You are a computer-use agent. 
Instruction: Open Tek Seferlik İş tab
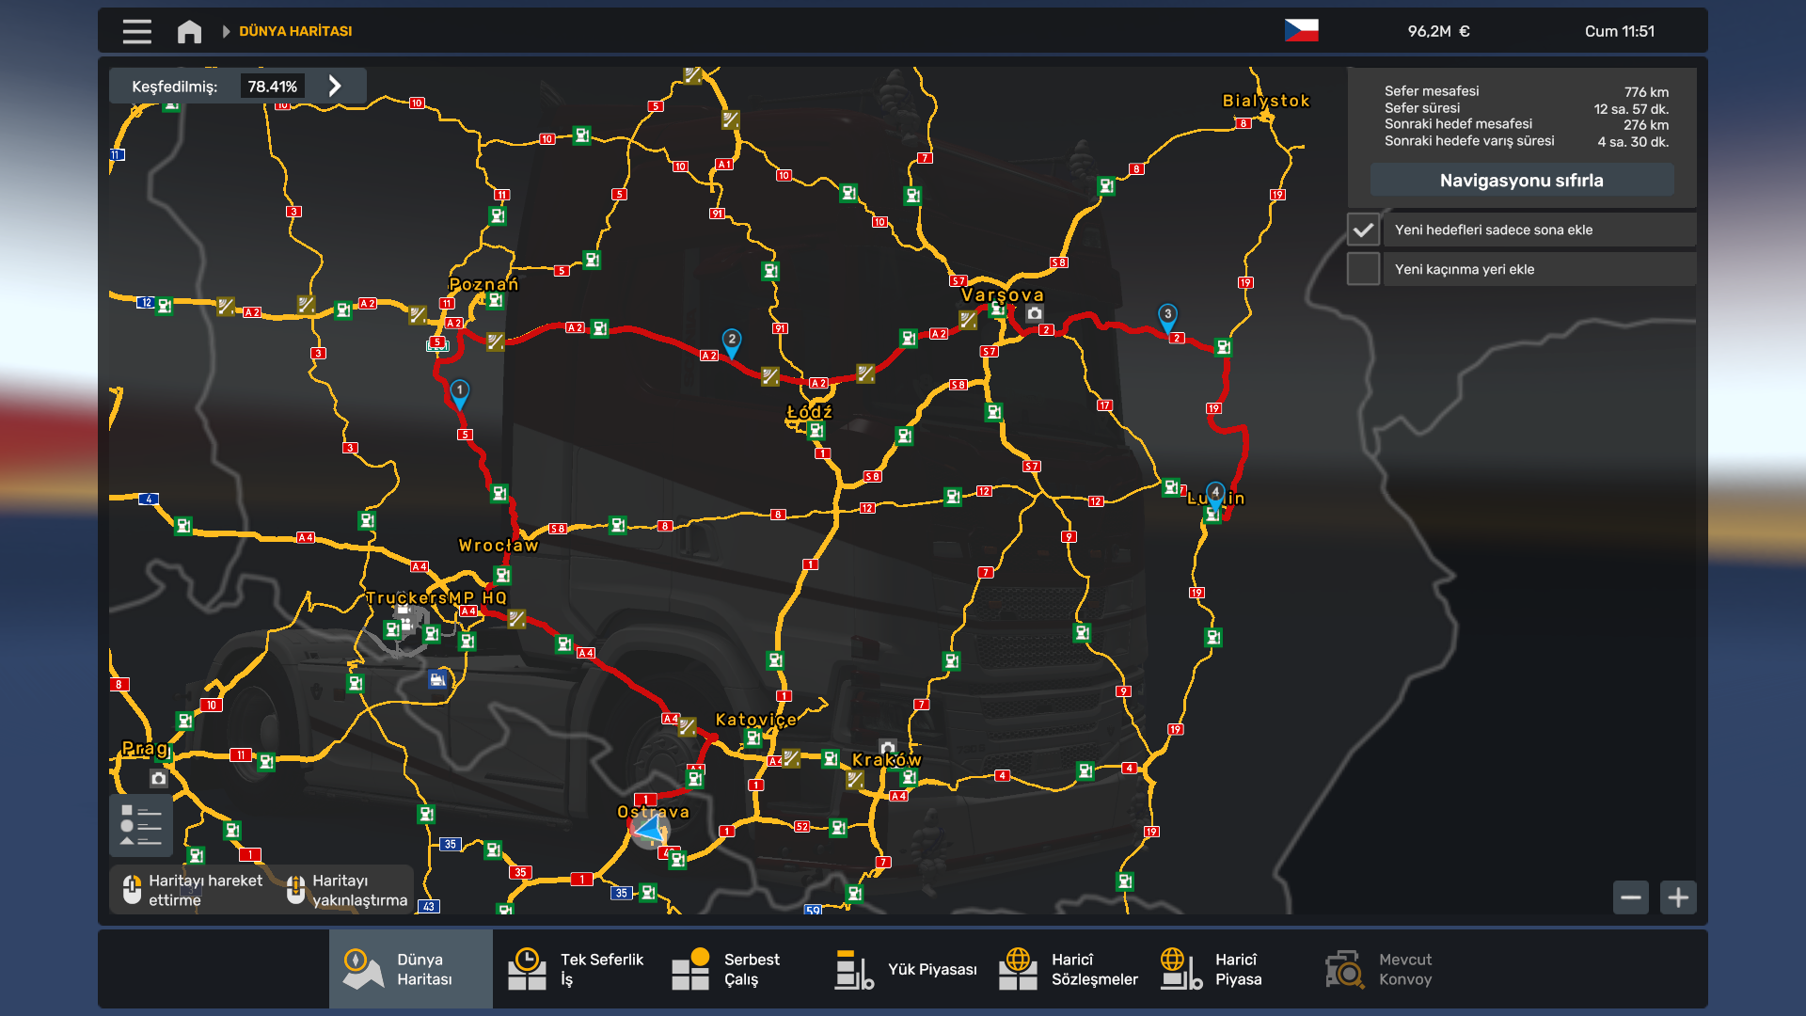click(x=575, y=969)
